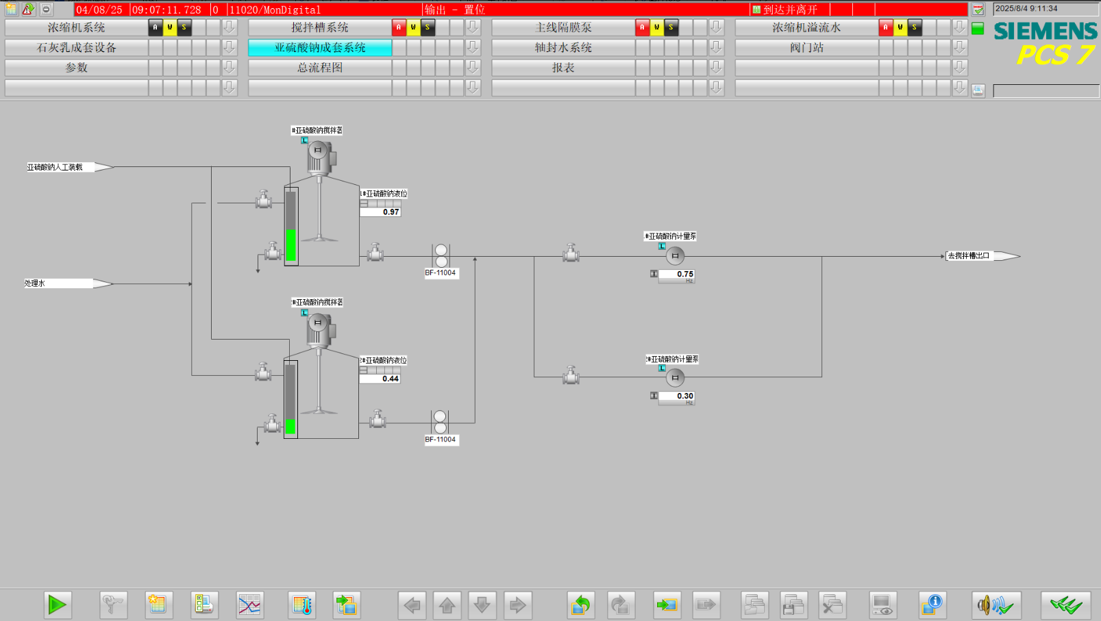This screenshot has height=621, width=1101.
Task: Click the red A indicator of 浓缩机溢流水
Action: pos(885,27)
